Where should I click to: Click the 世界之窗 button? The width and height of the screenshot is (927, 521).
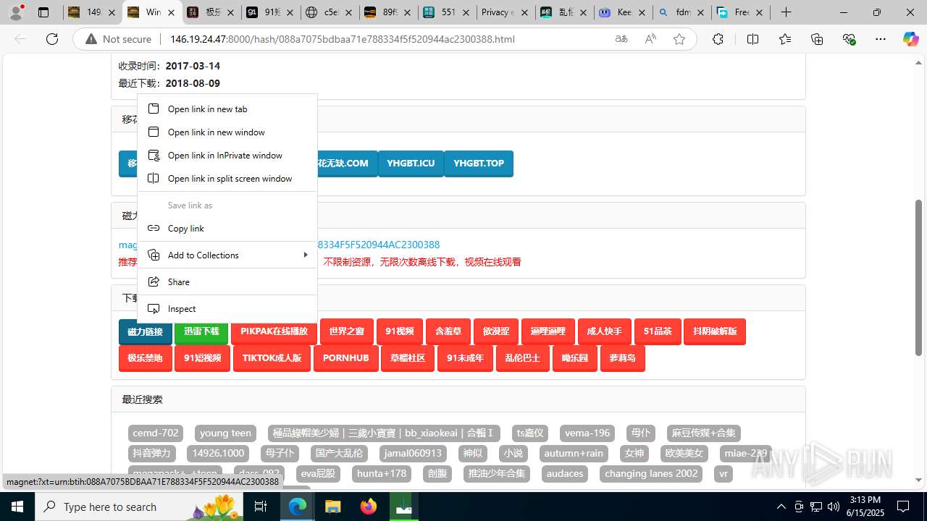coord(347,331)
